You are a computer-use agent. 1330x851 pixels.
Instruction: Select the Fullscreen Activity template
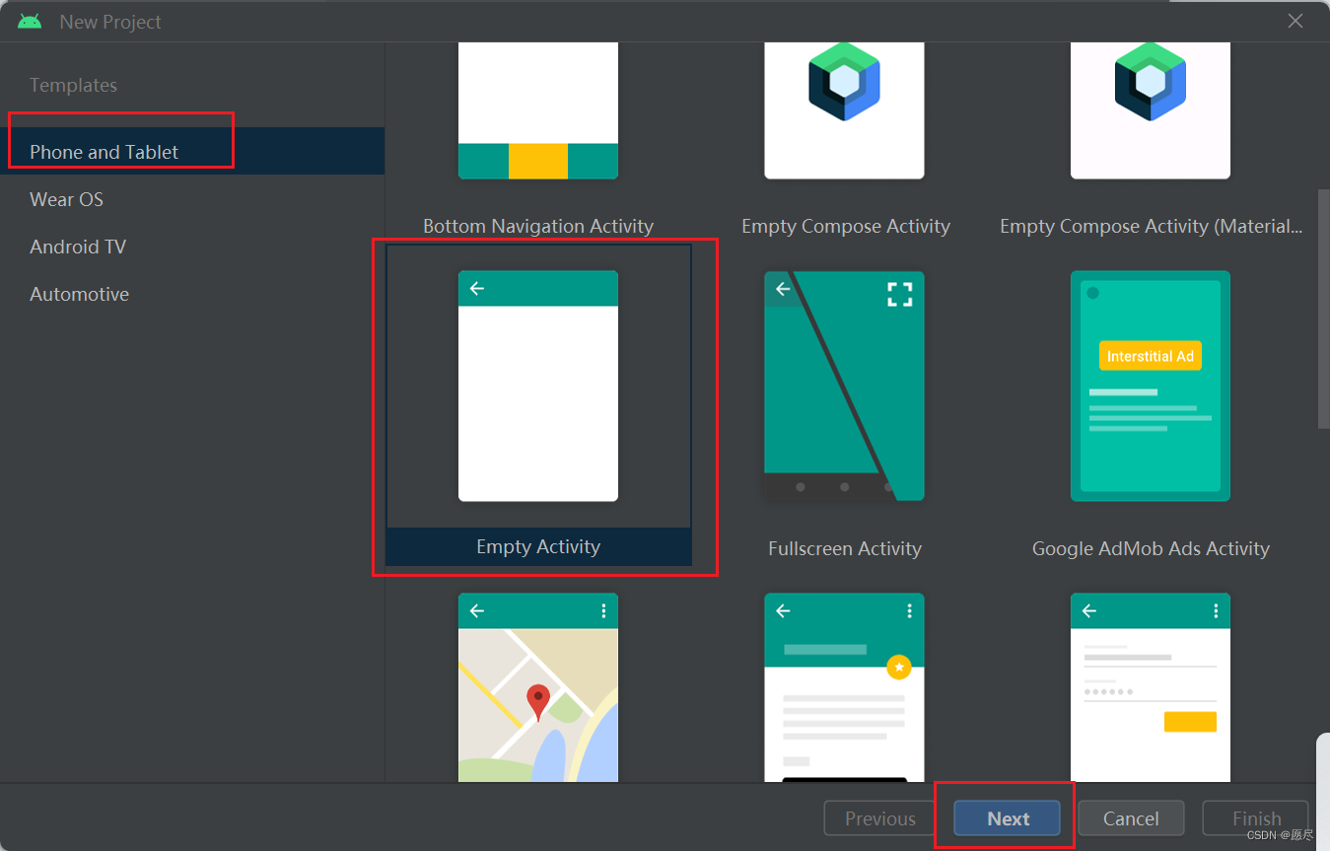point(844,387)
